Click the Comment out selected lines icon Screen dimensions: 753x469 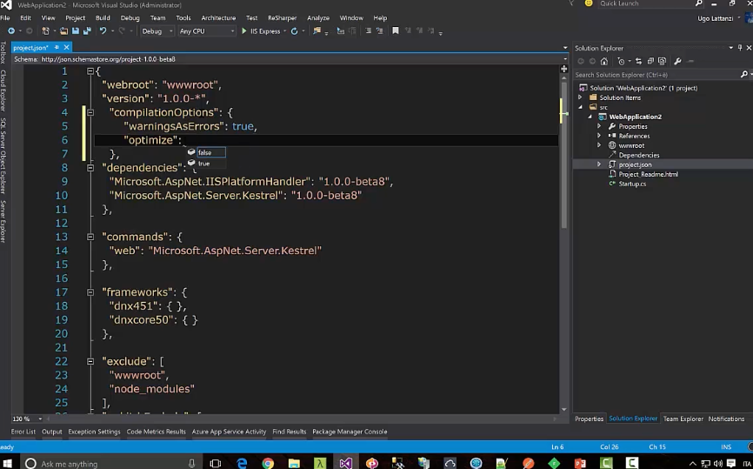coord(369,30)
